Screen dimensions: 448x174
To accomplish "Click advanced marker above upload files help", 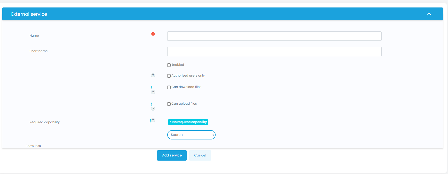I will [151, 104].
